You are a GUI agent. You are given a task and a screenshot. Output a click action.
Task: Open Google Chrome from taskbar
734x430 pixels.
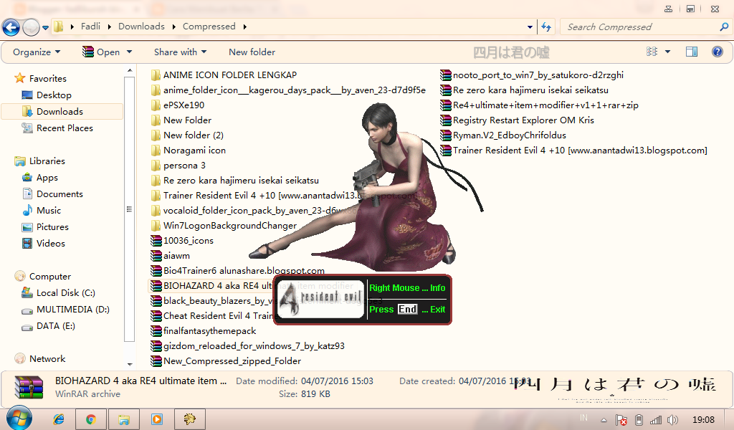[91, 419]
